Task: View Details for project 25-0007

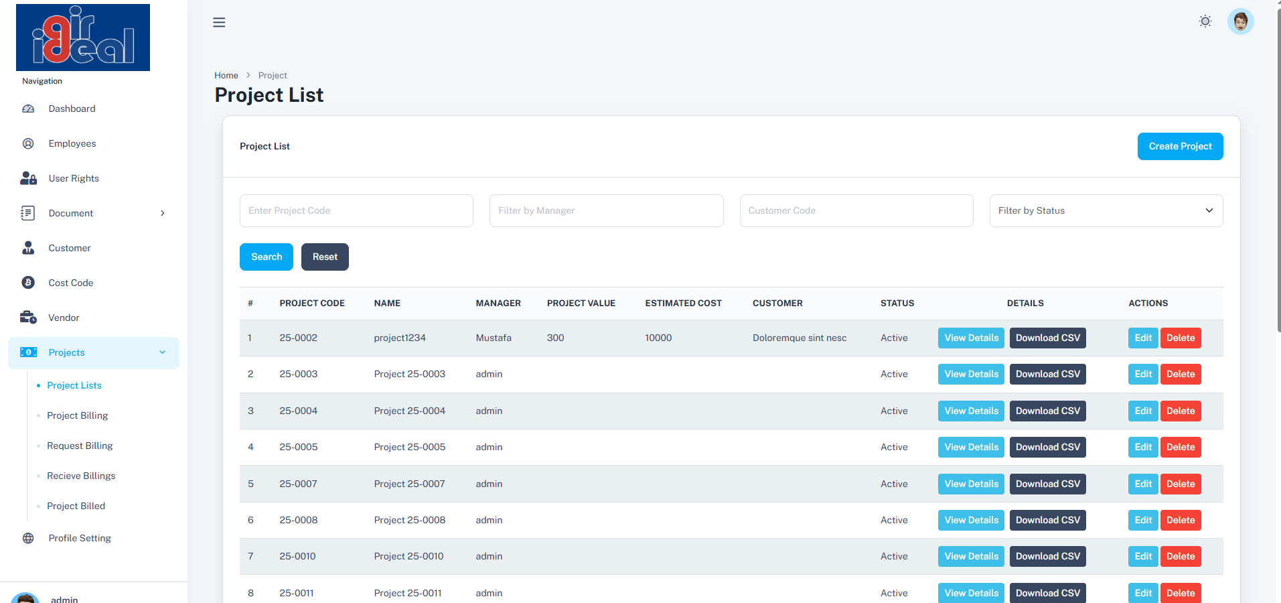Action: [x=971, y=484]
